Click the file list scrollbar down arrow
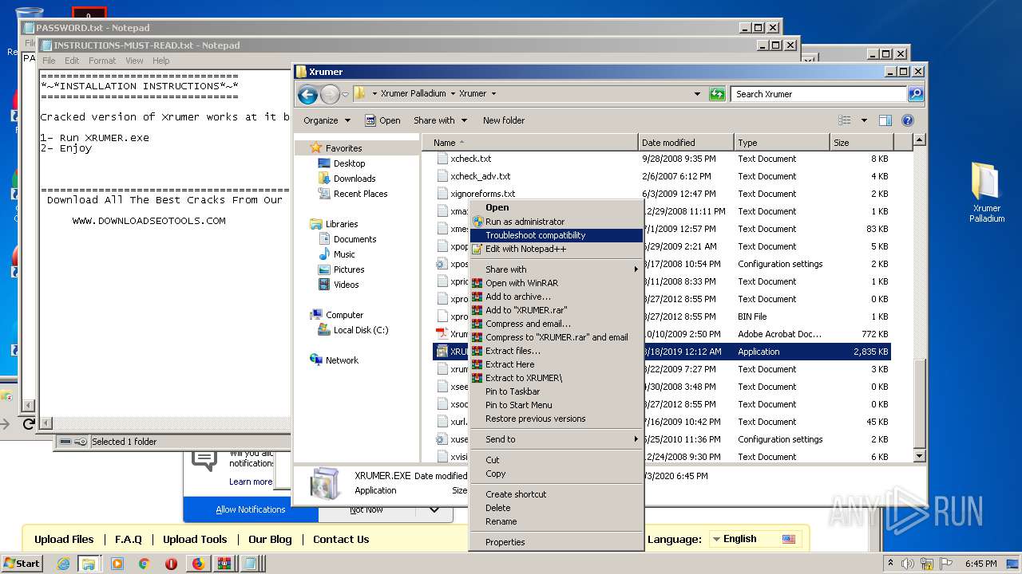The width and height of the screenshot is (1022, 574). click(919, 456)
